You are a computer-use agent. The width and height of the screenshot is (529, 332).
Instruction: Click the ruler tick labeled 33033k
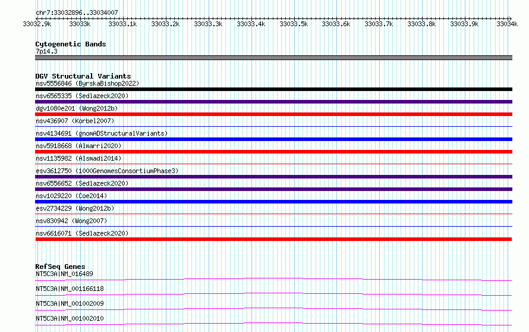point(80,24)
